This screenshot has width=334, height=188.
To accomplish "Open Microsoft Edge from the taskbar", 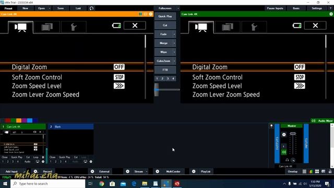I will (x=134, y=183).
